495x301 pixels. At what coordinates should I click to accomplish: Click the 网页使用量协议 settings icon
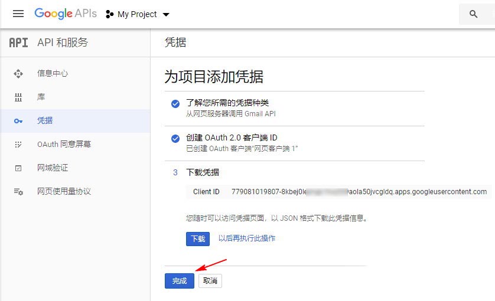(18, 191)
